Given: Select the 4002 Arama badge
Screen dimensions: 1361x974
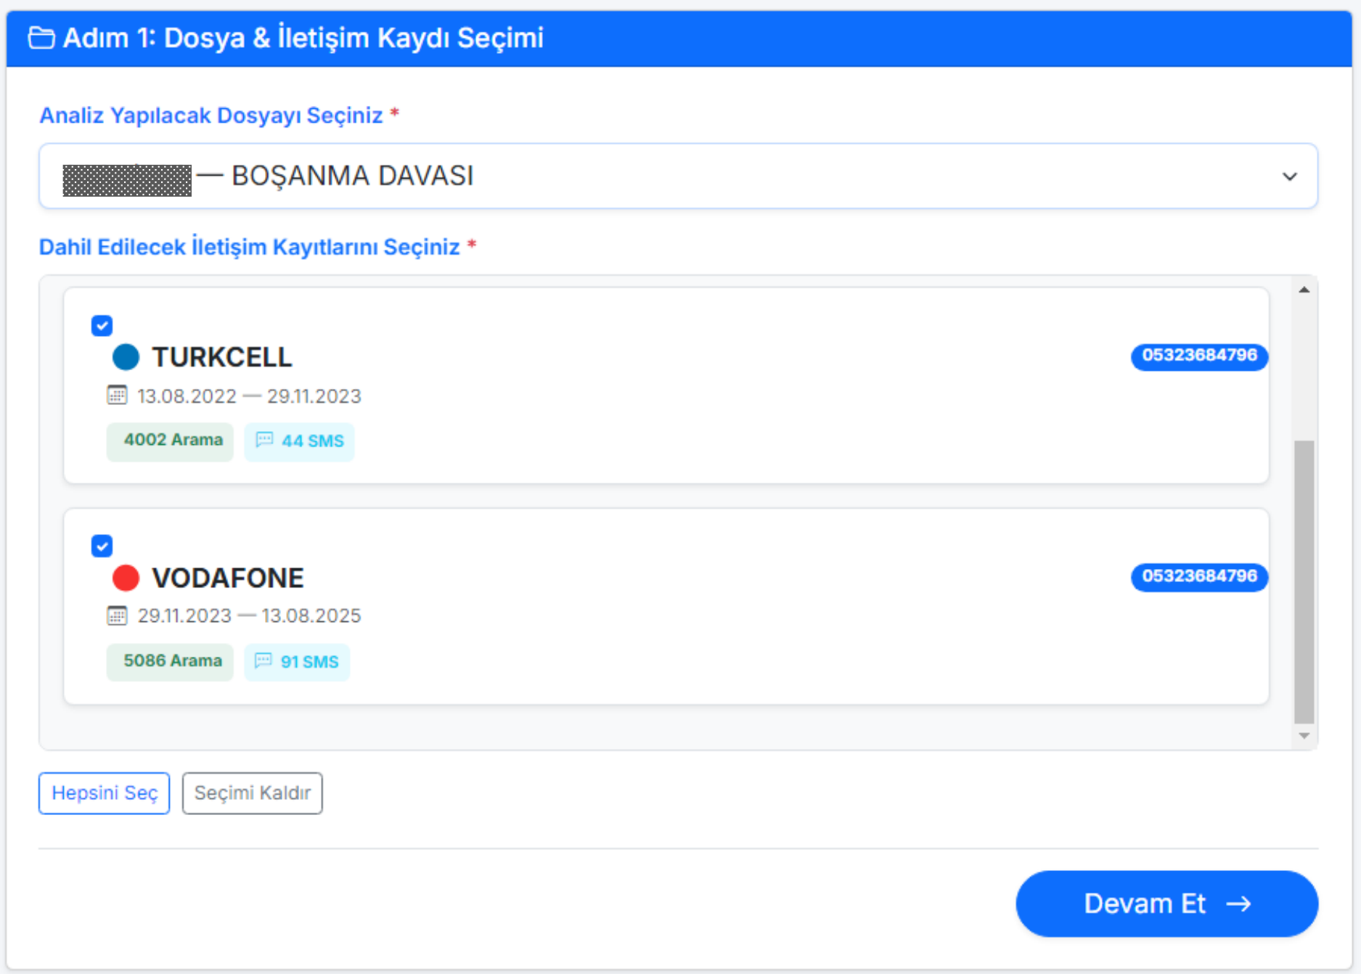Looking at the screenshot, I should (170, 441).
